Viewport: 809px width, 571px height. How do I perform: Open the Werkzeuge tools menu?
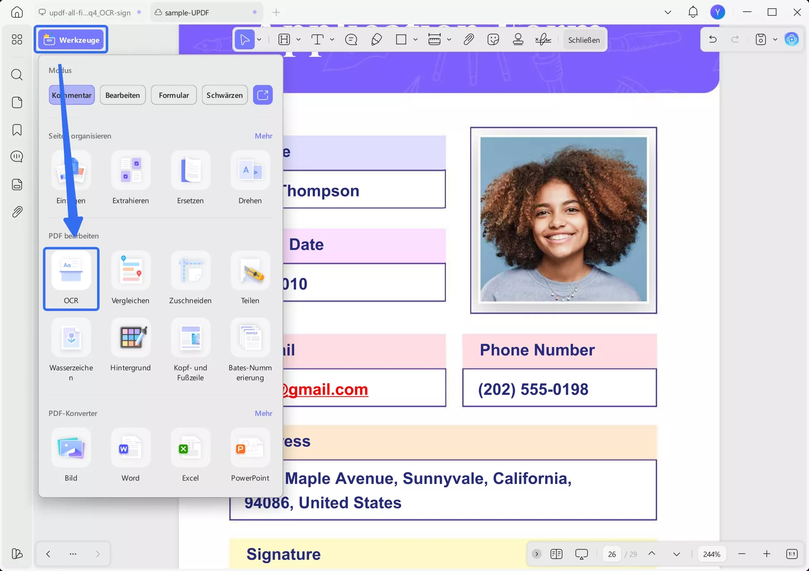tap(71, 40)
